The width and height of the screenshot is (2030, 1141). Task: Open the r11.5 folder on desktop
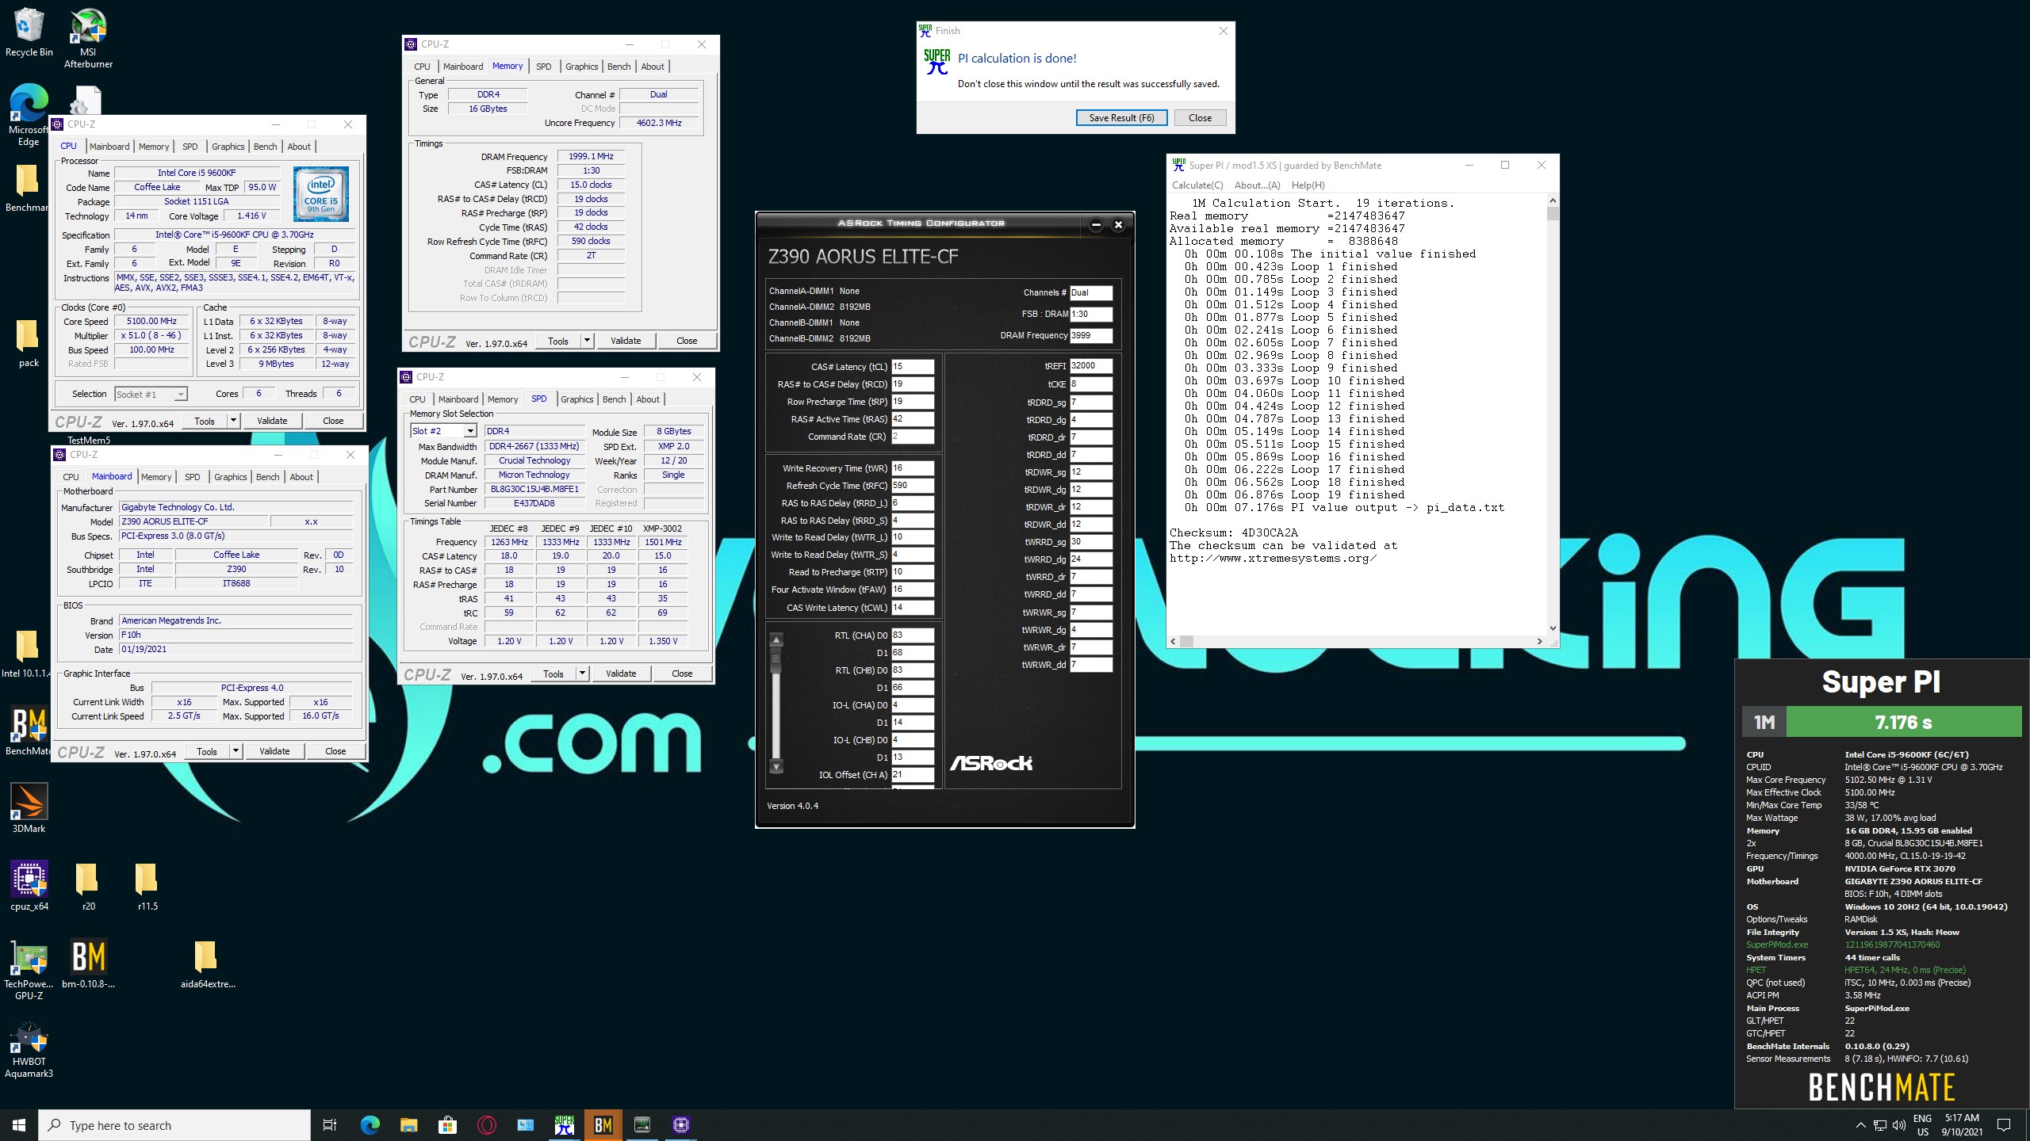147,886
